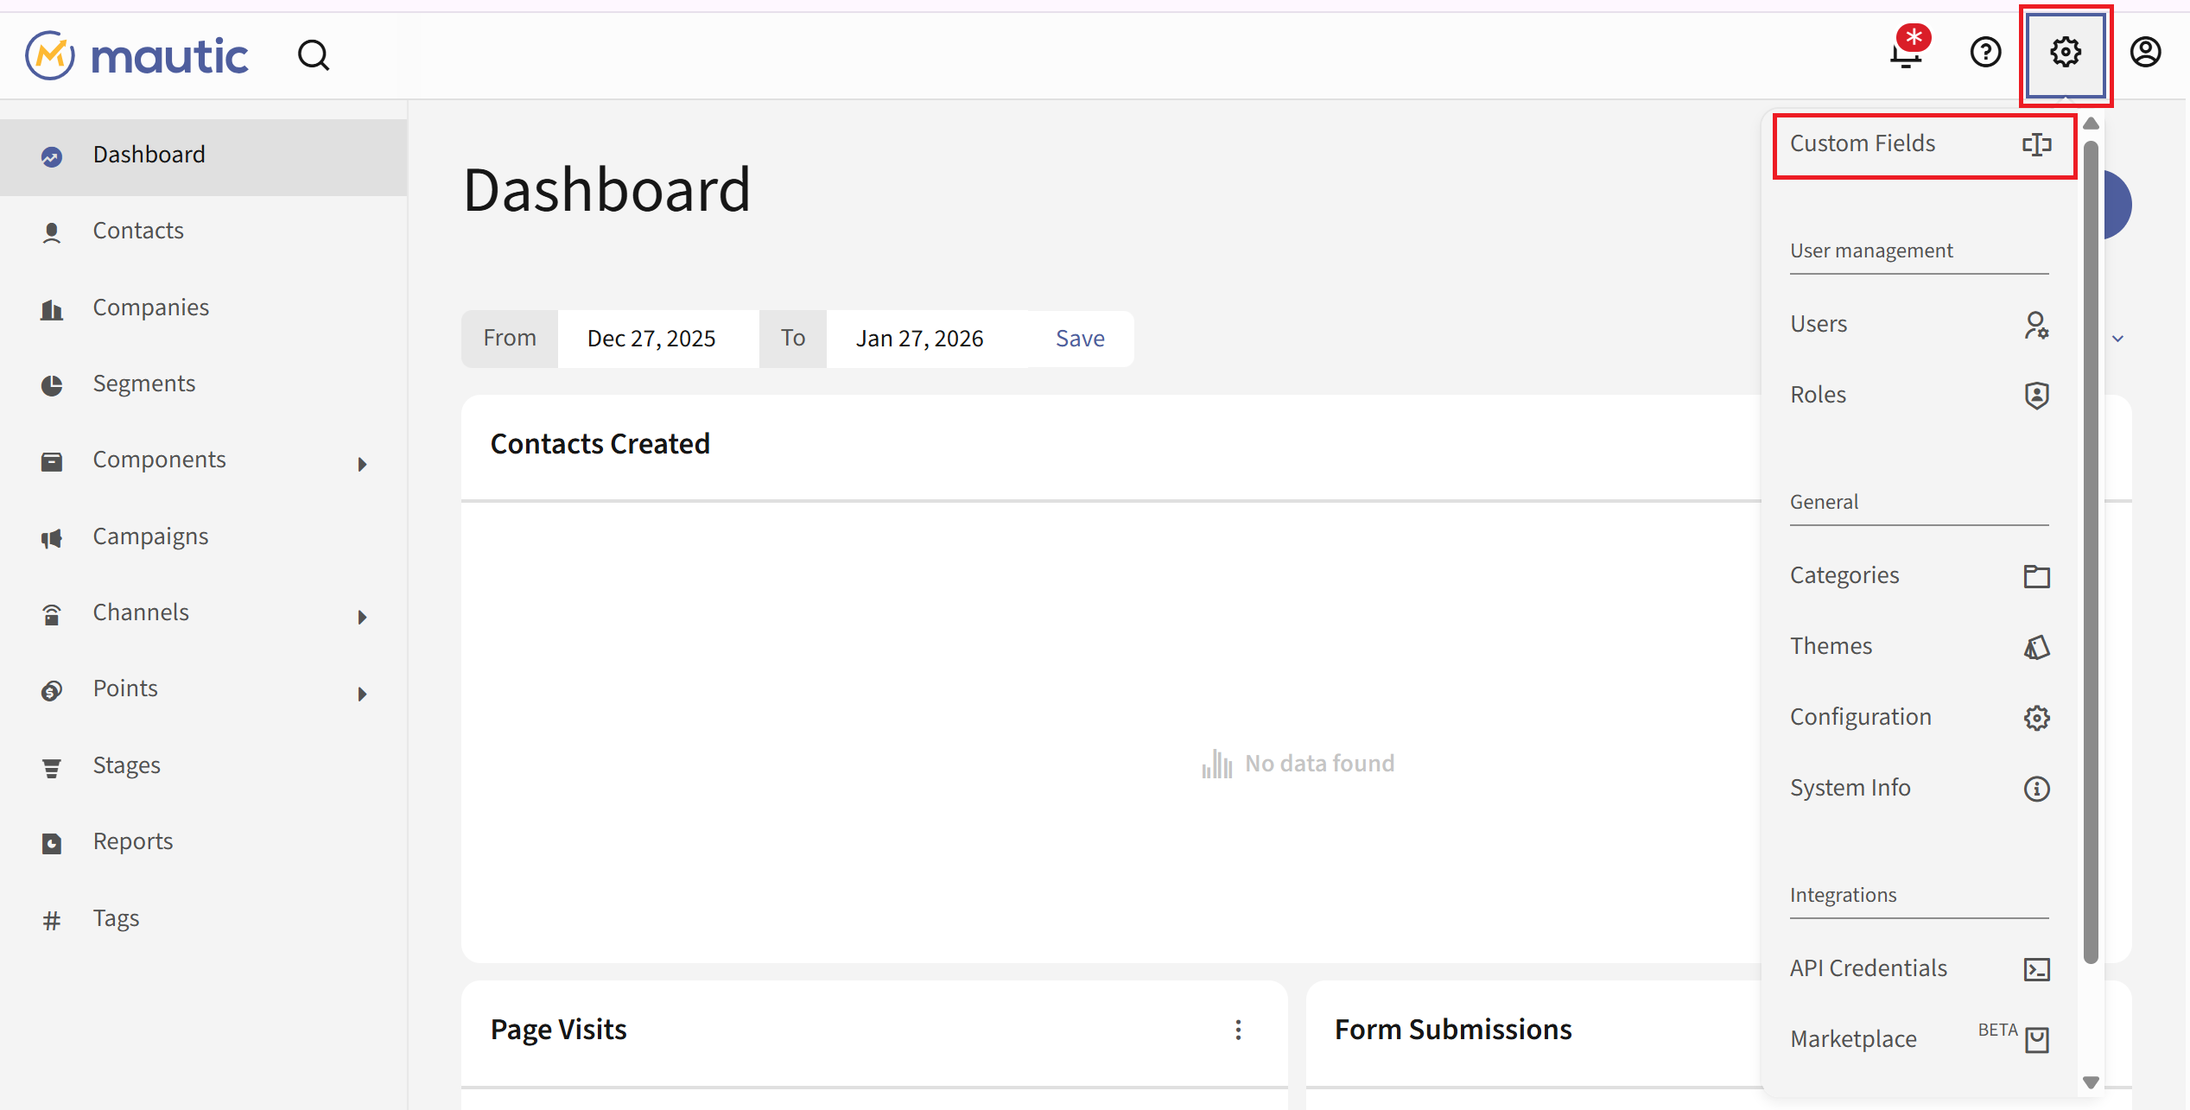Save the dashboard date range
The width and height of the screenshot is (2190, 1110).
(1079, 339)
